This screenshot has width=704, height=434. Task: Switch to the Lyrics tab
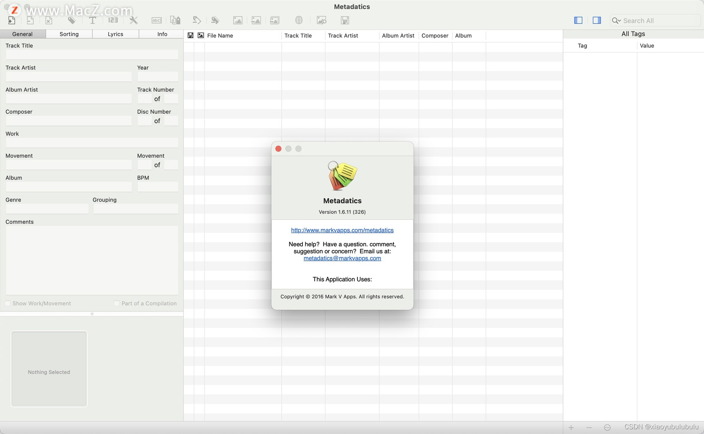[x=115, y=34]
